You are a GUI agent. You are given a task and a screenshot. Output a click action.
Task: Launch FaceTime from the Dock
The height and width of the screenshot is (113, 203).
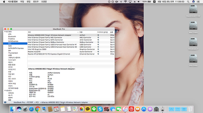click(x=119, y=109)
